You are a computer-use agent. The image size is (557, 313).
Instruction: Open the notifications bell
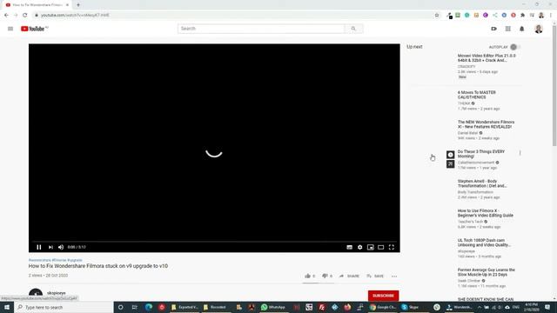pos(522,29)
